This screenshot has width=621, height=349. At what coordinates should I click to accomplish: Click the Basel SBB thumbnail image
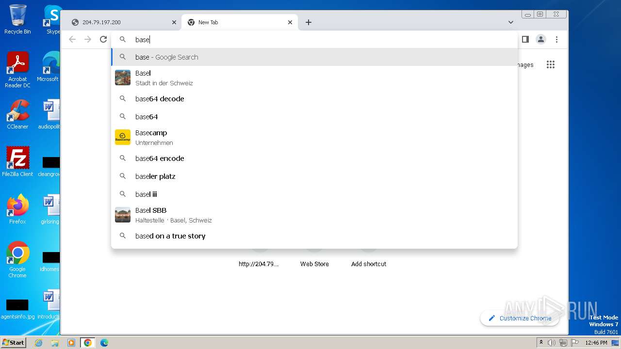[123, 215]
